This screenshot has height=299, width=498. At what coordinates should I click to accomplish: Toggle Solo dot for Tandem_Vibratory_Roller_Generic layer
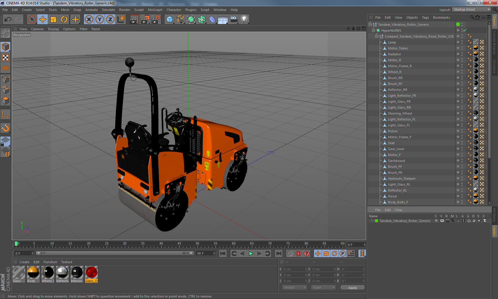pos(436,221)
